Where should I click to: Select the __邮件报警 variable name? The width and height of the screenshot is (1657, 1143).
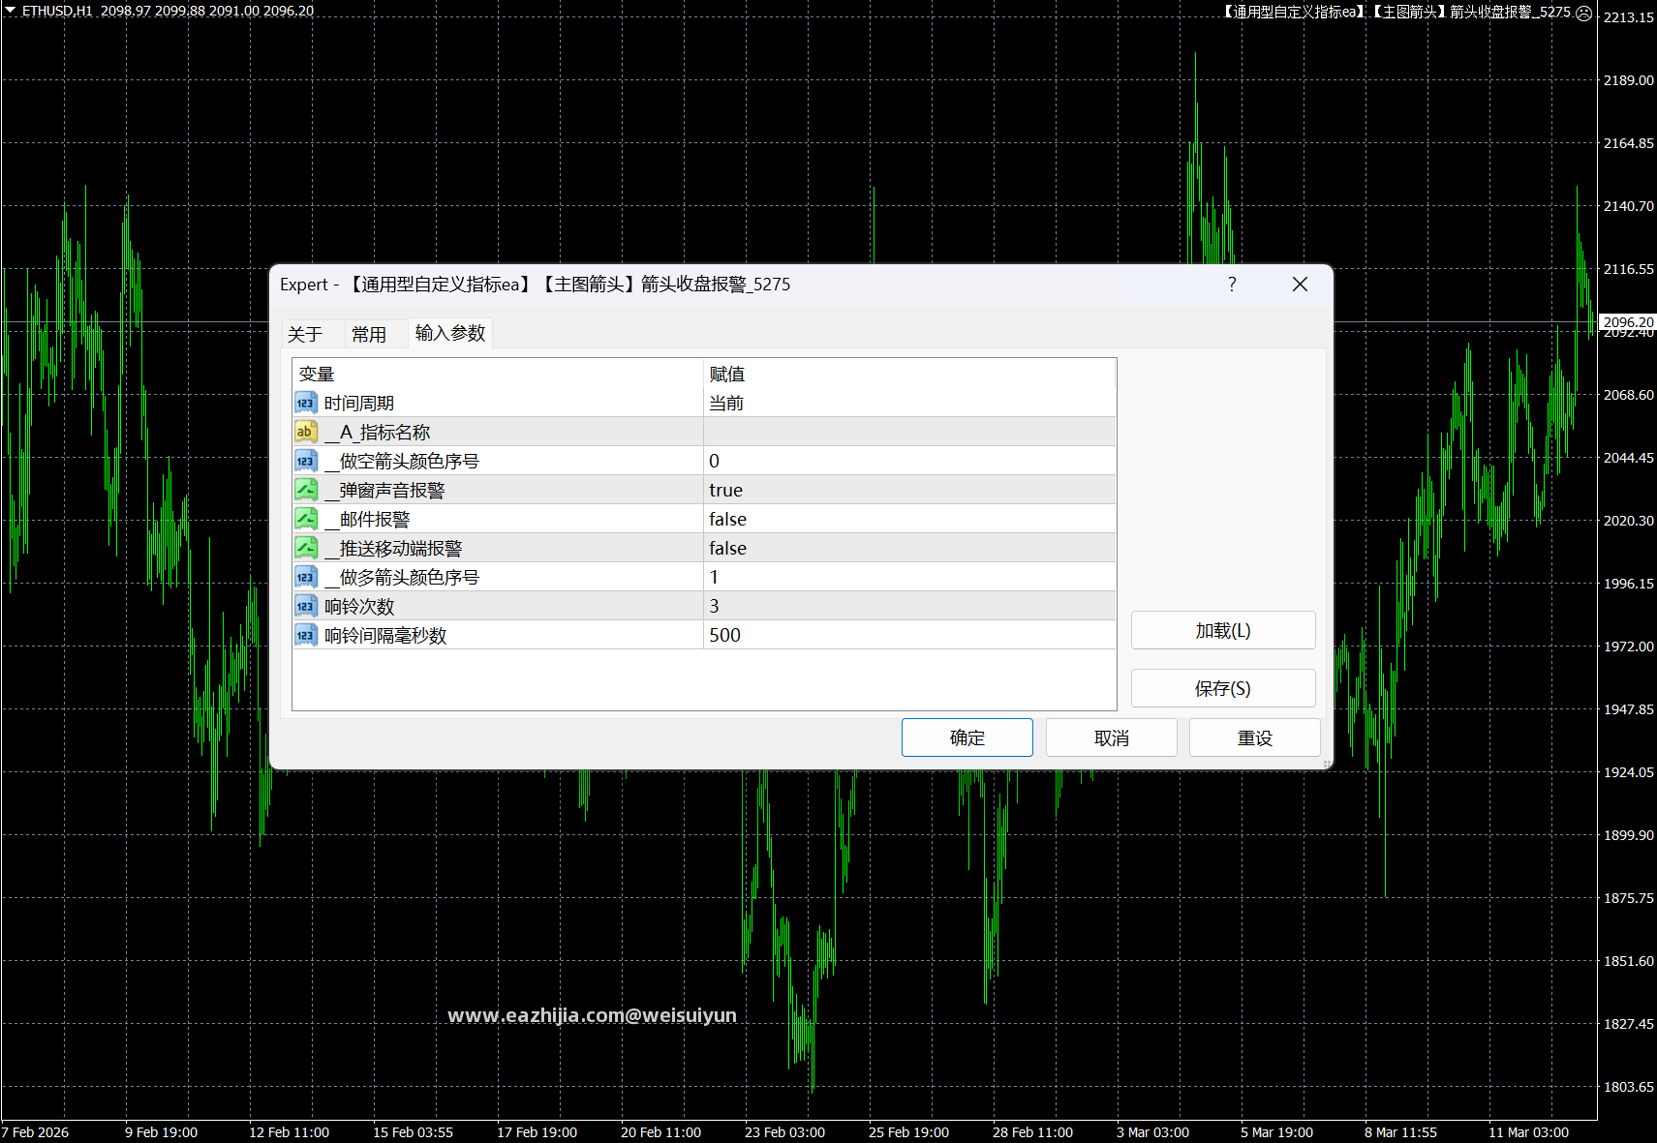[367, 519]
